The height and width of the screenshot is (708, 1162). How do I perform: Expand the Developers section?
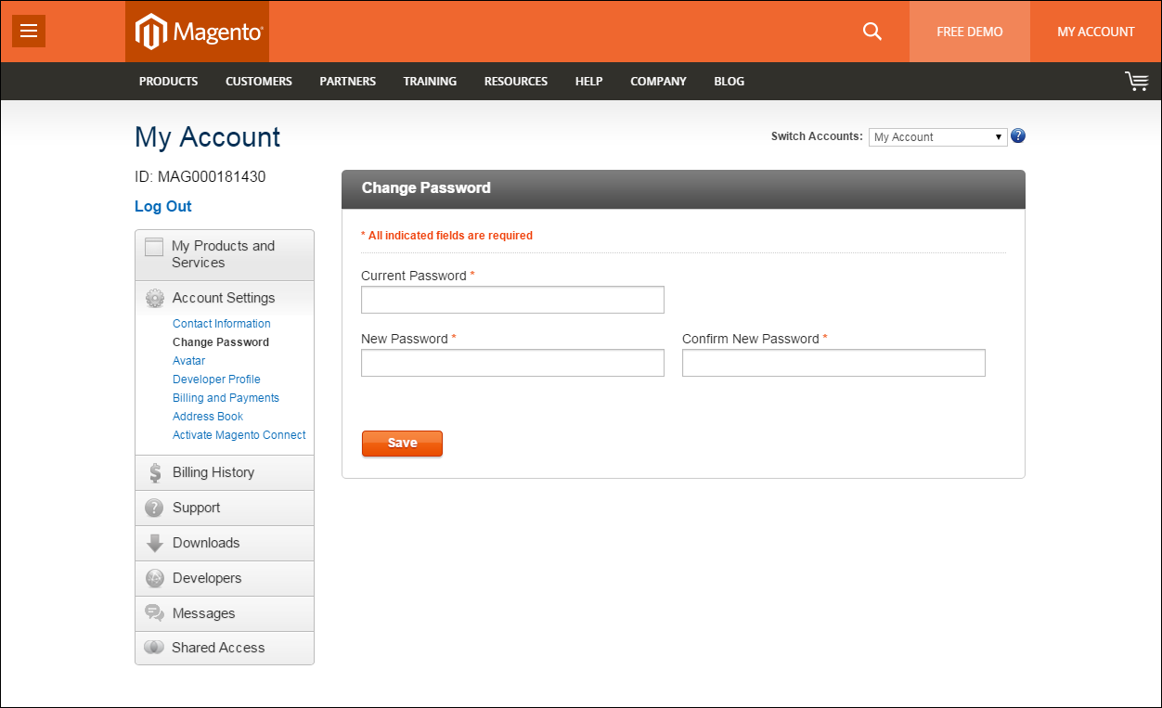(x=225, y=579)
